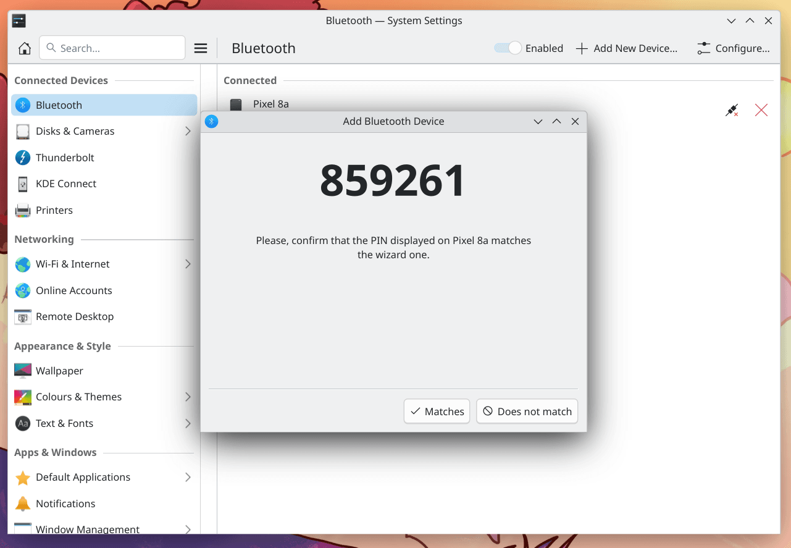The width and height of the screenshot is (791, 548).
Task: Expand the Default Applications chevron
Action: 188,477
